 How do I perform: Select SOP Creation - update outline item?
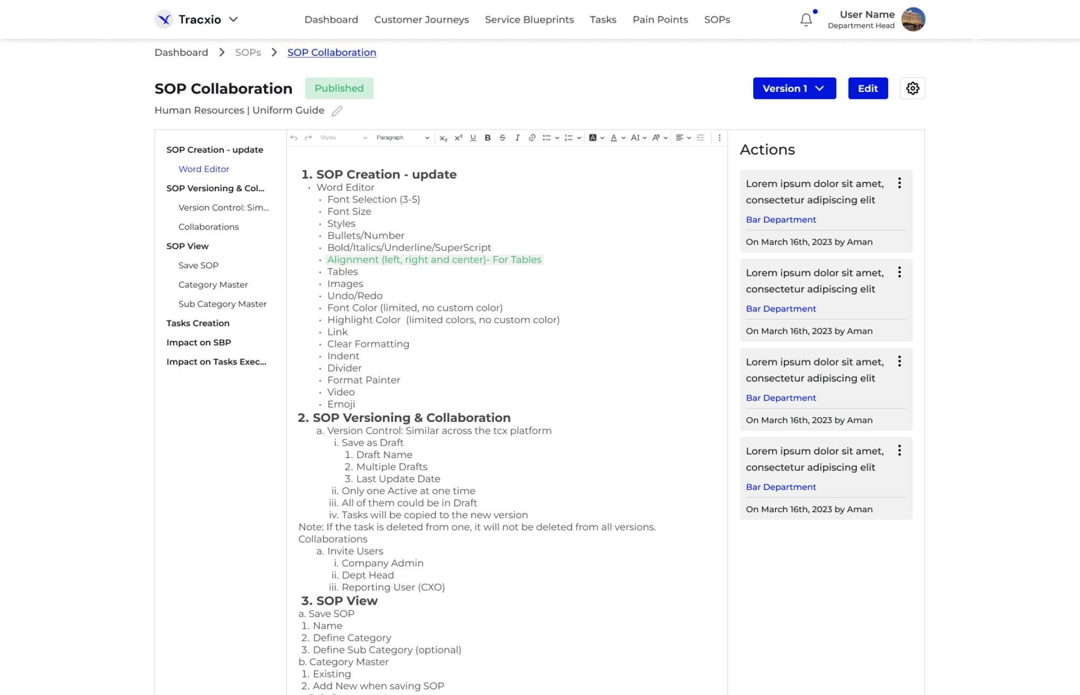tap(215, 150)
